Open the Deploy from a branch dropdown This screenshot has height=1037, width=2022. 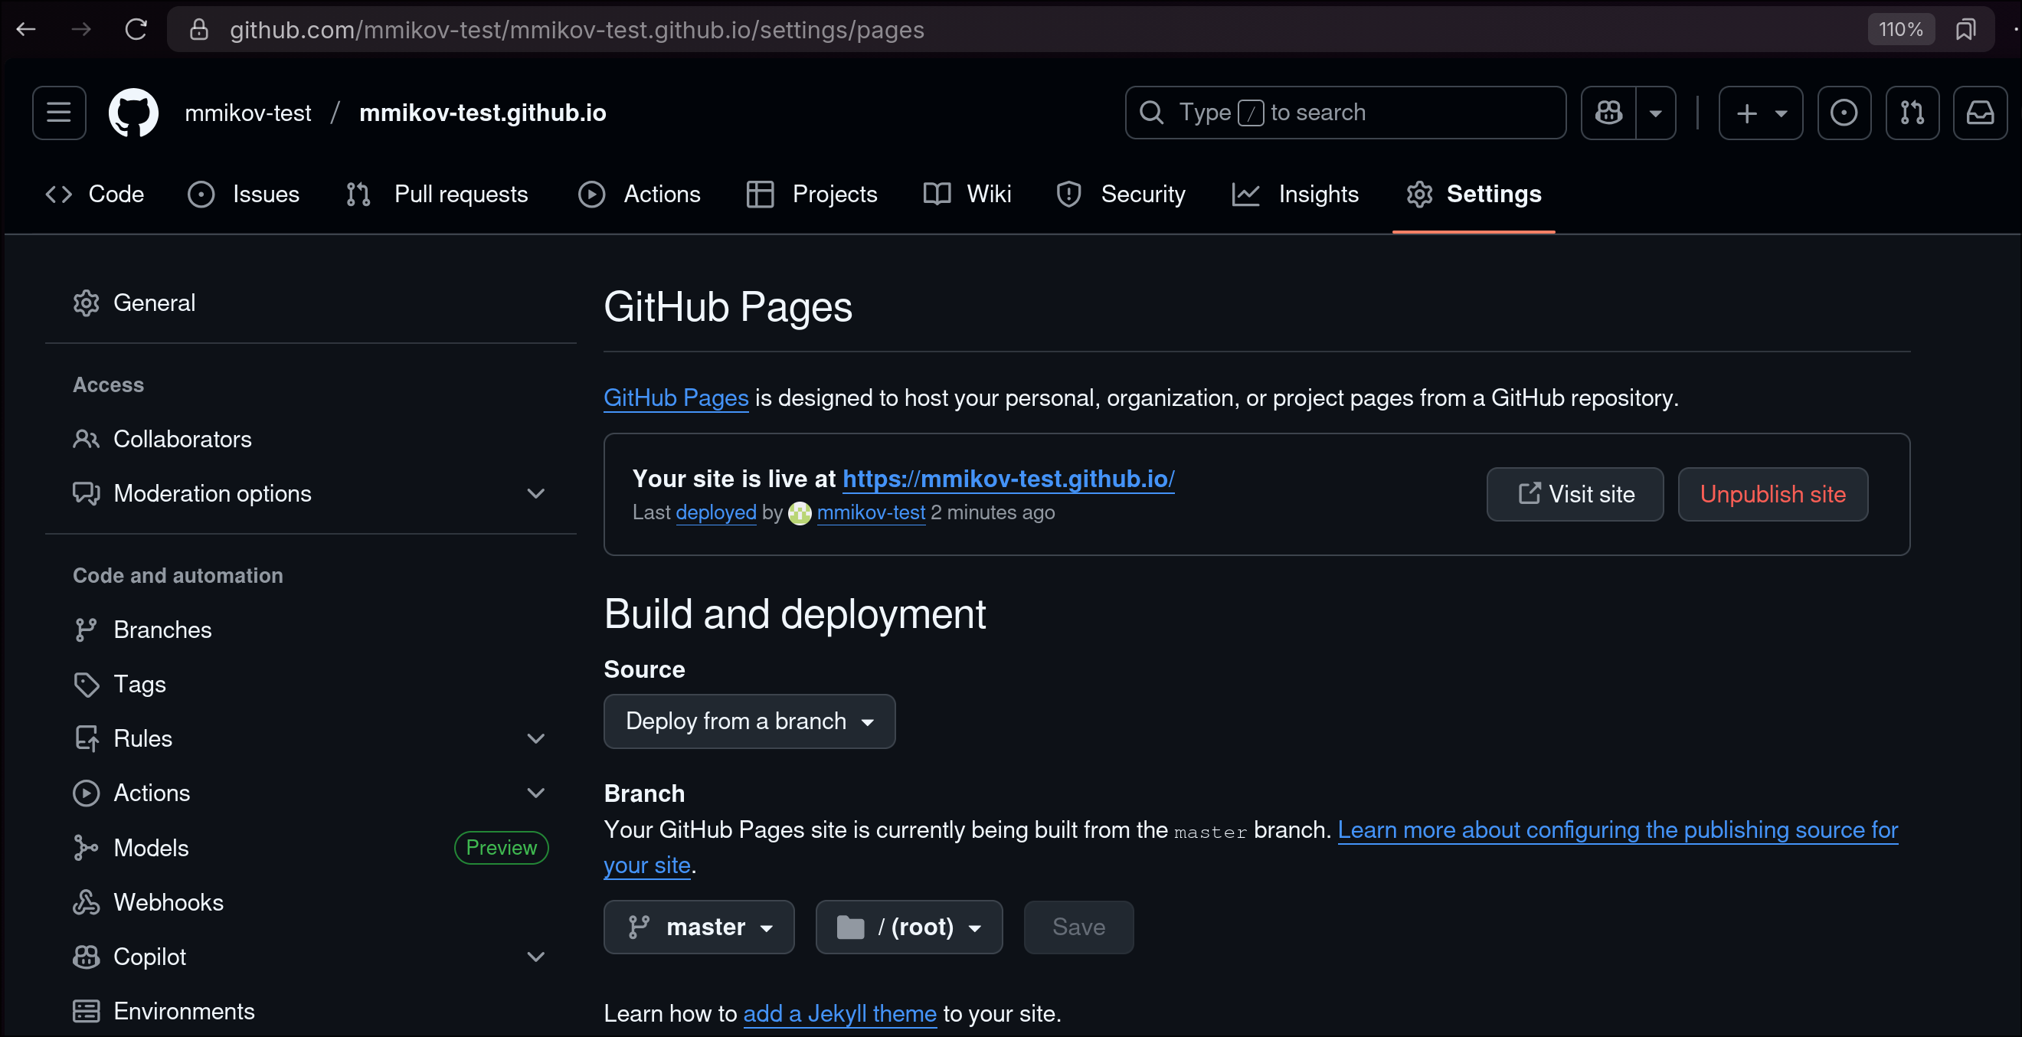pyautogui.click(x=749, y=721)
